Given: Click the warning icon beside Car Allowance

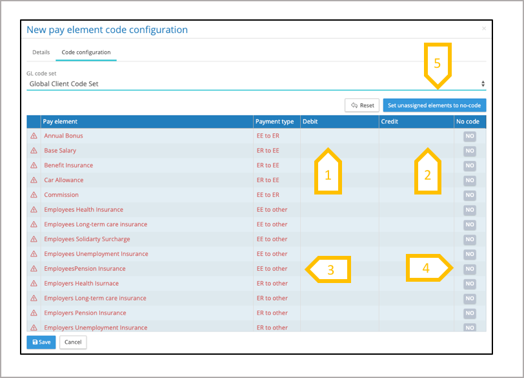Looking at the screenshot, I should point(34,180).
